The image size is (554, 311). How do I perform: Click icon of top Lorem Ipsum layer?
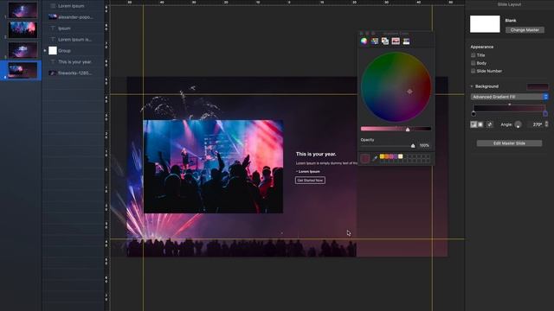tap(53, 6)
